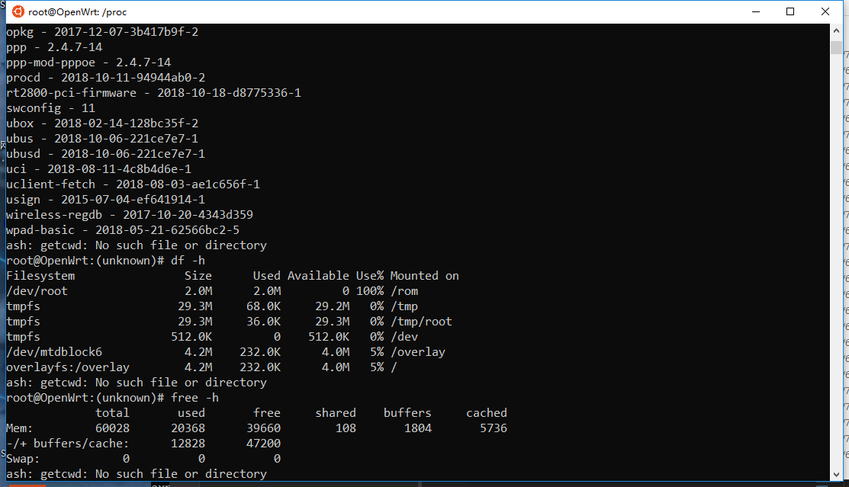849x487 pixels.
Task: Click the /tmp/root mount point
Action: (x=421, y=322)
